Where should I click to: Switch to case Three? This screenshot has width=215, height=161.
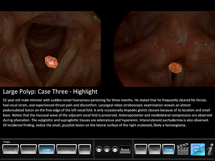[168, 149]
